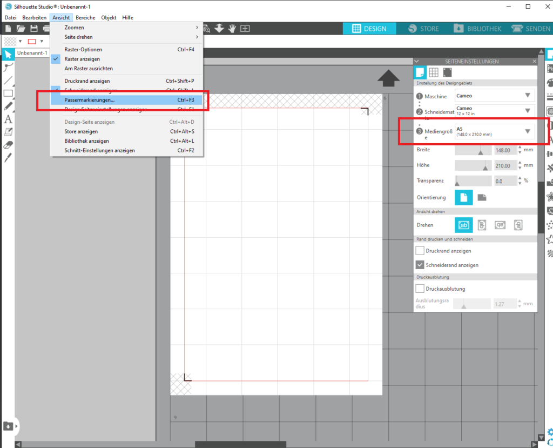Switch orientation to landscape

[x=482, y=198]
